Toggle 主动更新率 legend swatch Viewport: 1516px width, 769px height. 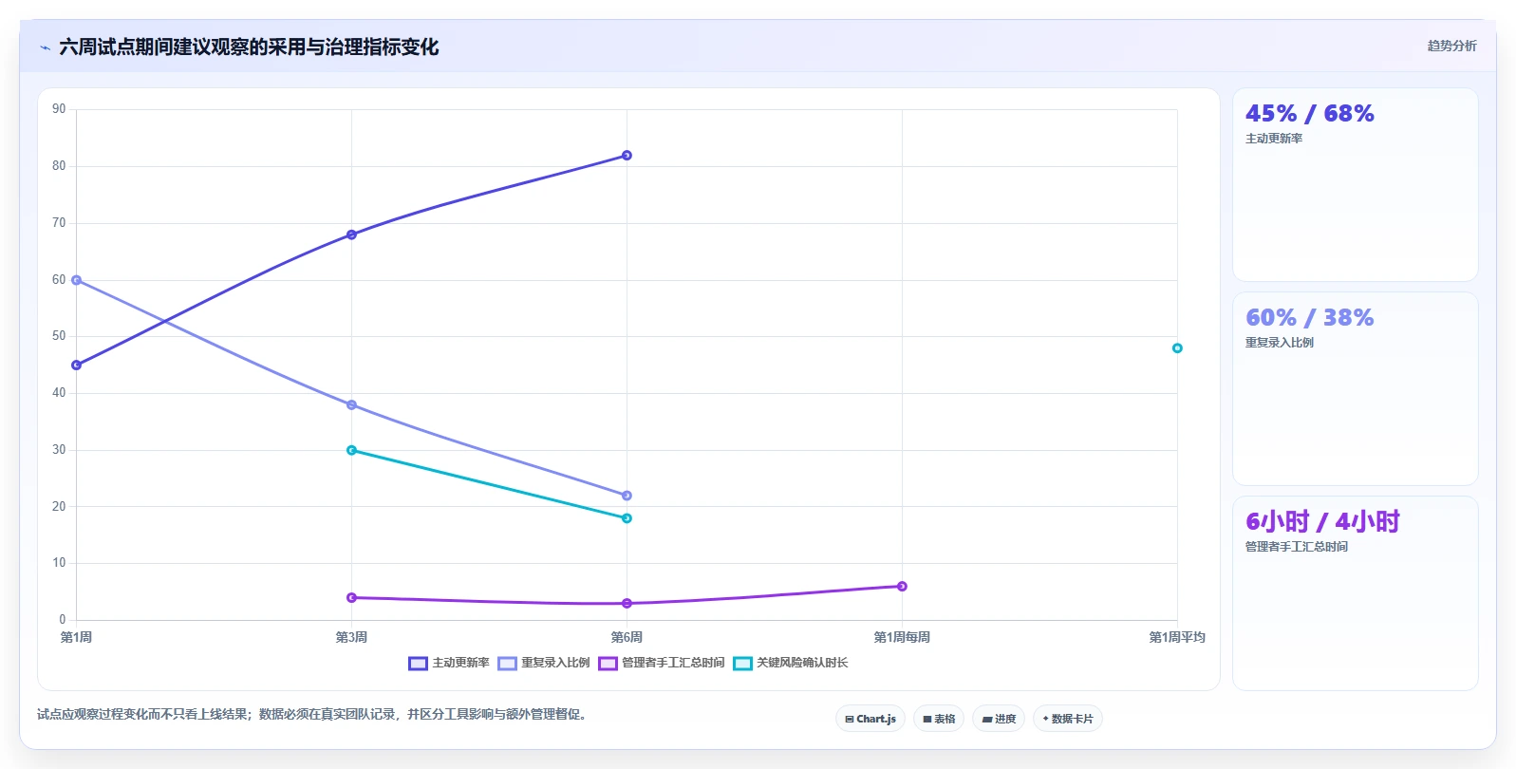(419, 664)
